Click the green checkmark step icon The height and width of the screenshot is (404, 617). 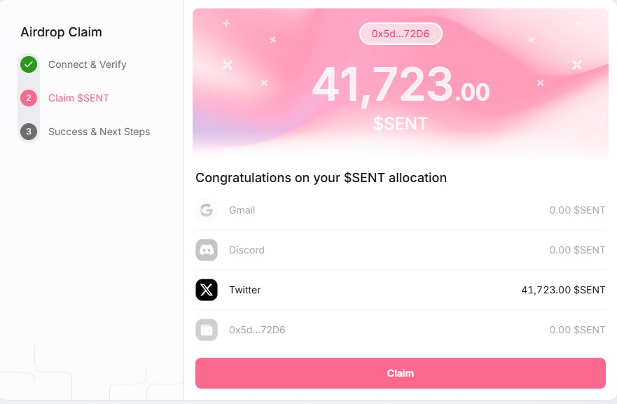coord(29,64)
